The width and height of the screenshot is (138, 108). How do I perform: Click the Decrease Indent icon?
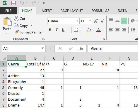(133, 30)
